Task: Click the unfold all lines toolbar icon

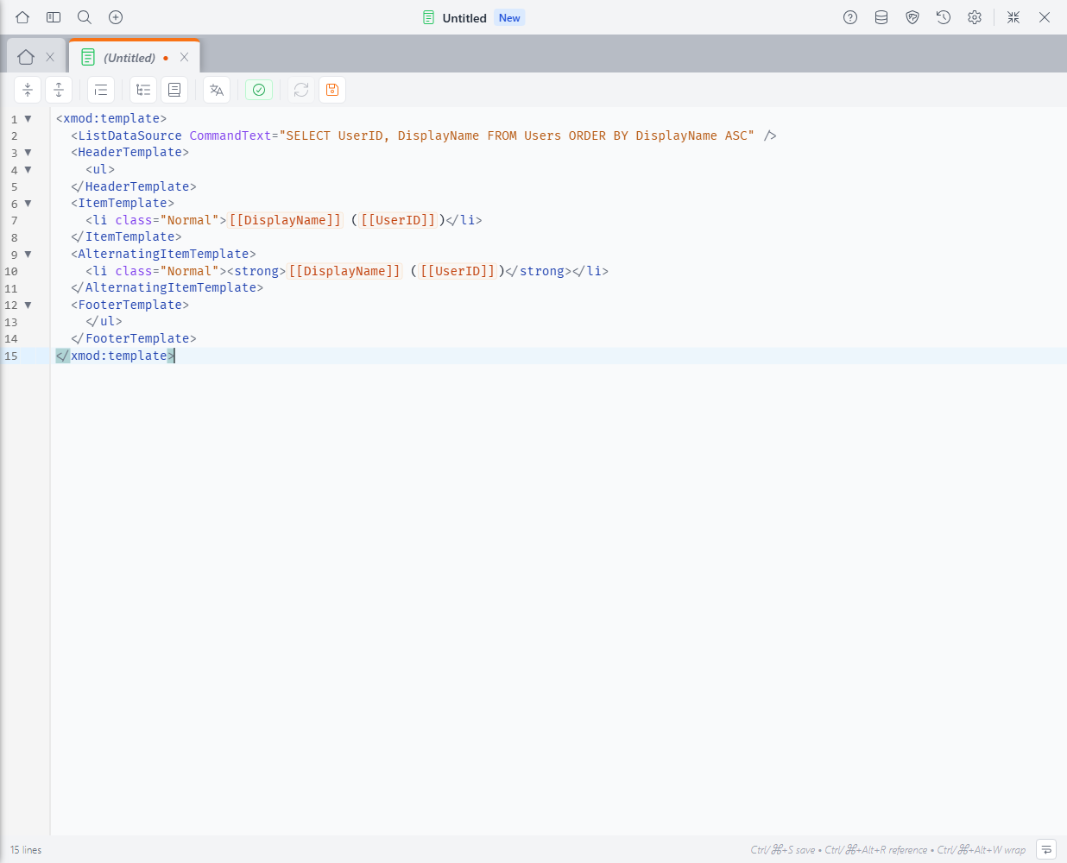Action: coord(59,90)
